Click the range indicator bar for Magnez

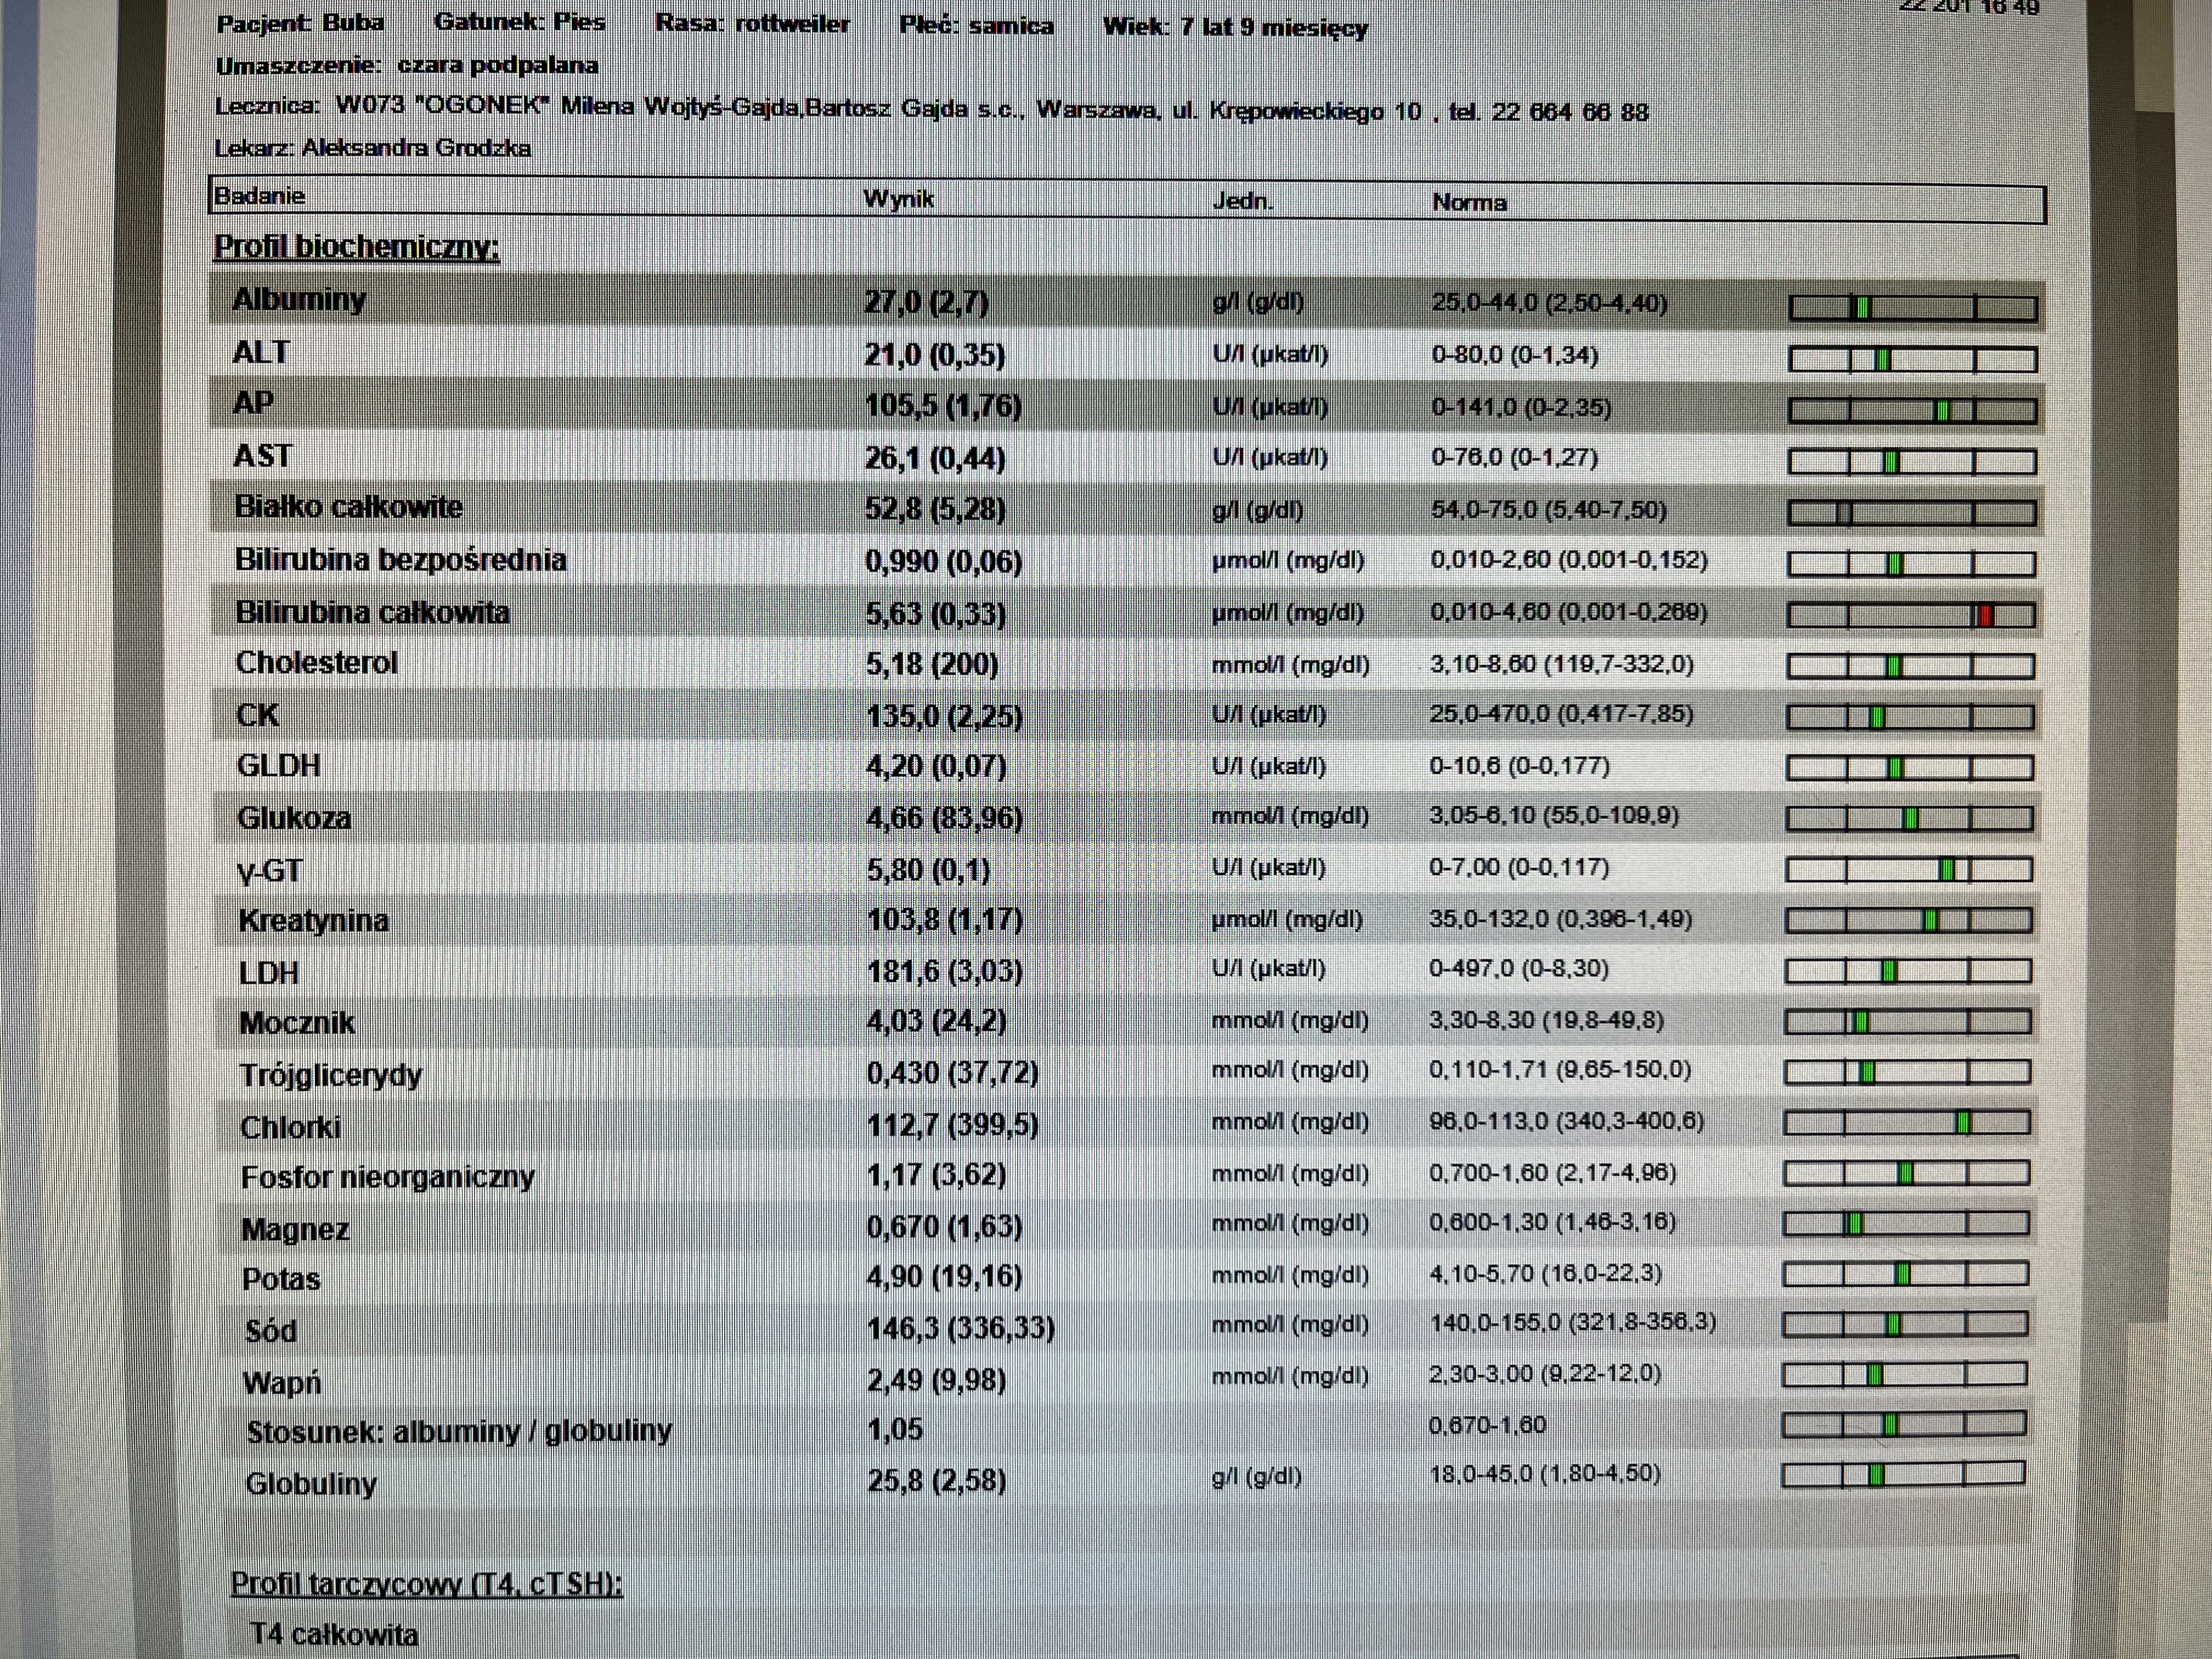pyautogui.click(x=1906, y=1223)
